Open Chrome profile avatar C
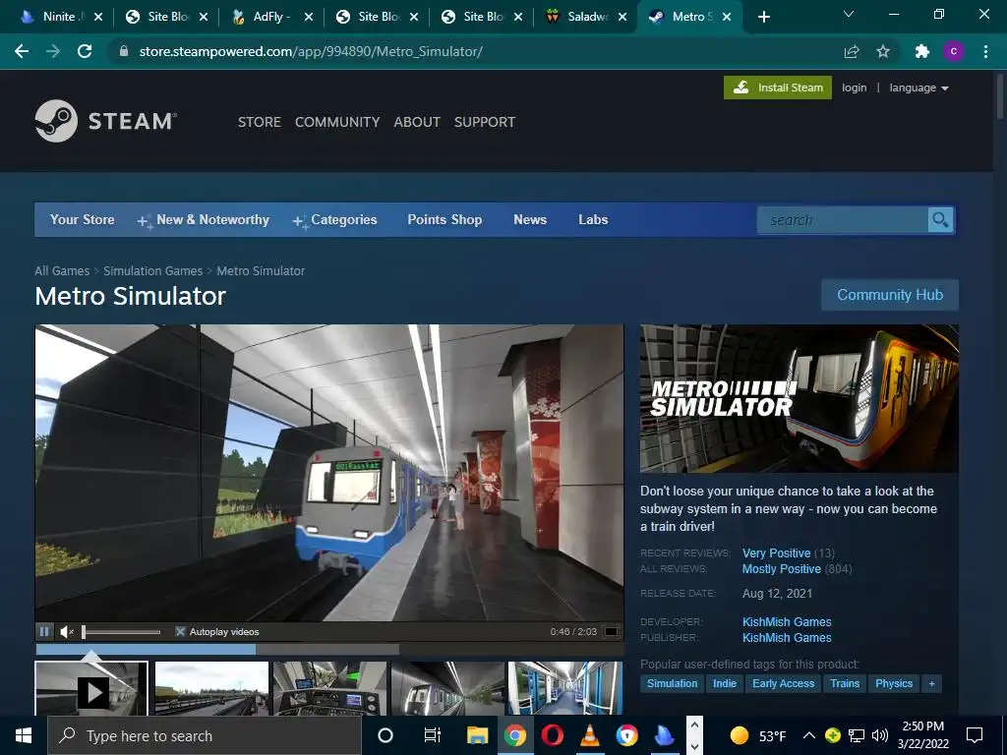This screenshot has width=1007, height=755. [x=954, y=51]
